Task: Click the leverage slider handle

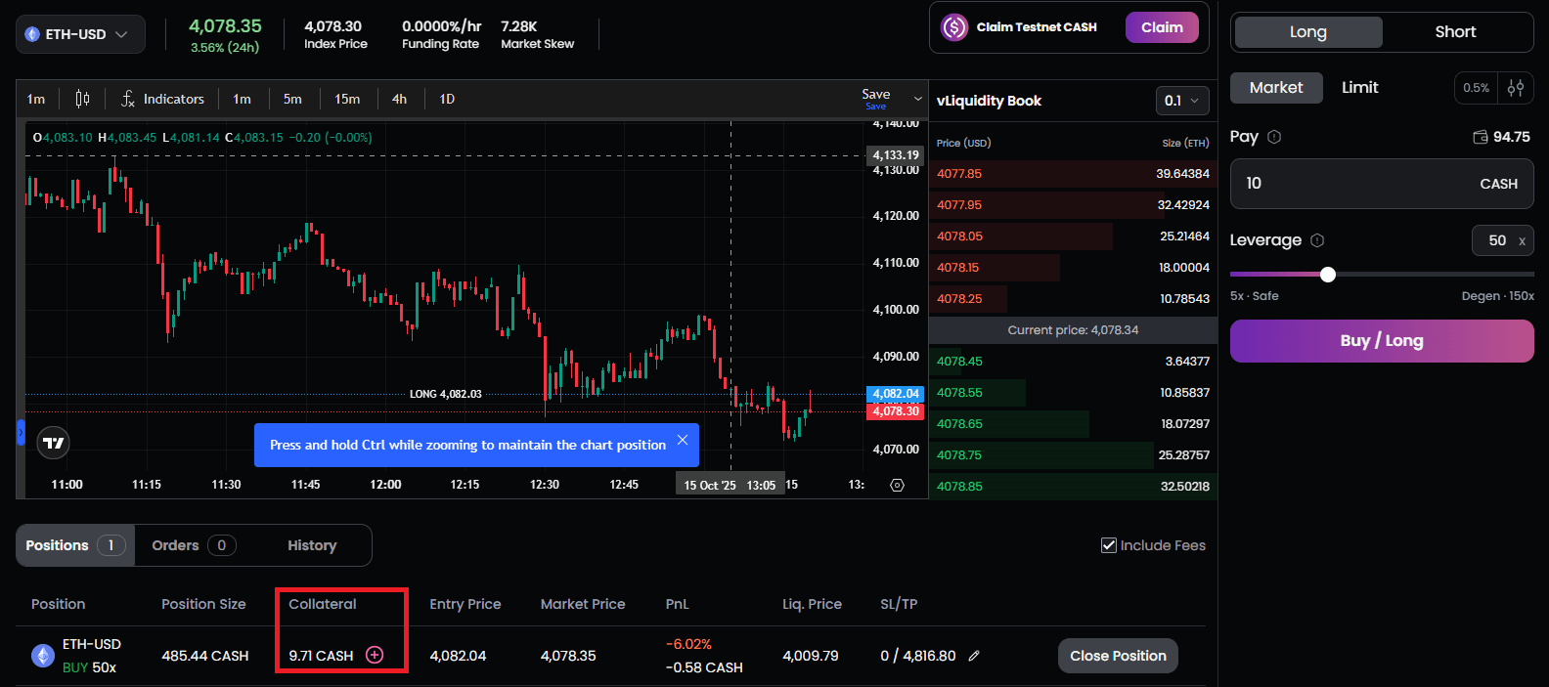Action: (1328, 275)
